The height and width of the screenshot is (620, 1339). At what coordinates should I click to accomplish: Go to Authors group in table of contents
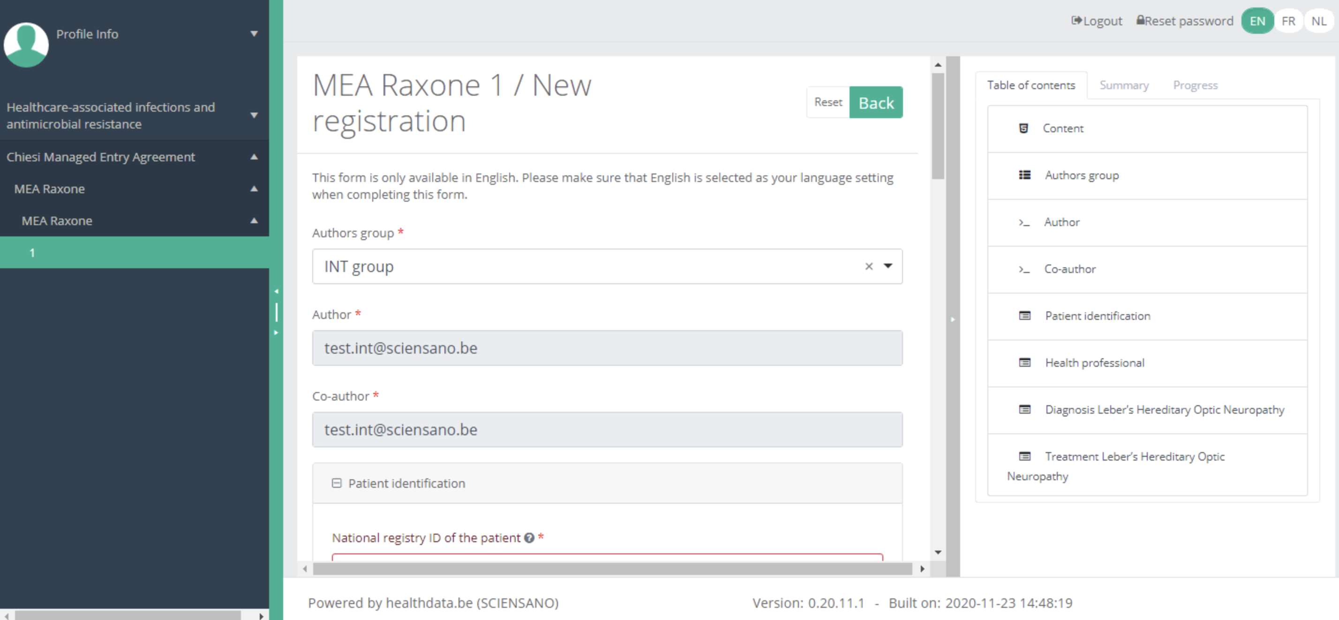coord(1147,175)
